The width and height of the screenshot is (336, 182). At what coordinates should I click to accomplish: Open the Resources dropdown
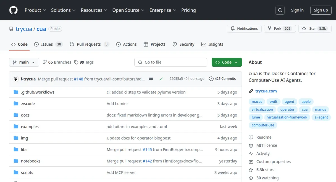pos(94,10)
